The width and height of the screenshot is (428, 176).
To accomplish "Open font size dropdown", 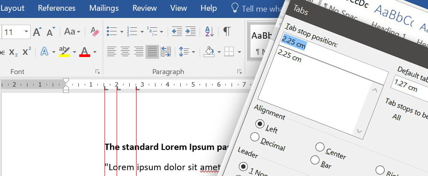I will [26, 31].
